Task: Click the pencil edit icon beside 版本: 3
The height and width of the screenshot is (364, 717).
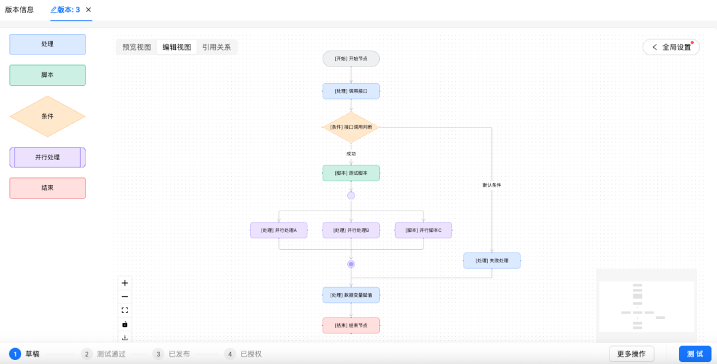Action: tap(54, 9)
